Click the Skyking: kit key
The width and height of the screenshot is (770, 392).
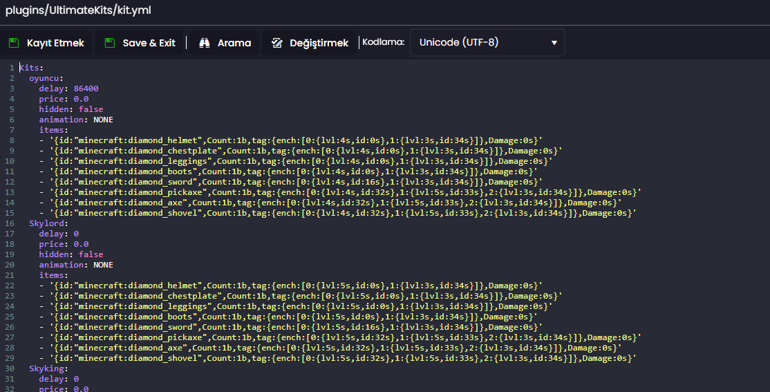(x=48, y=368)
